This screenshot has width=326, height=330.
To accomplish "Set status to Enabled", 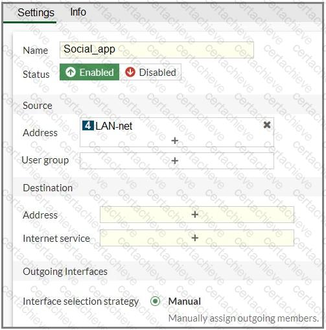I will tap(89, 72).
